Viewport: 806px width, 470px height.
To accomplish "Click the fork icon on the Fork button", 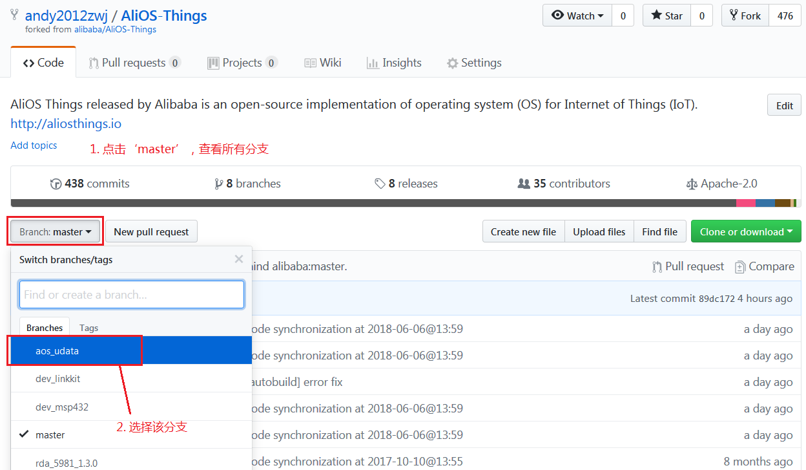I will (734, 16).
